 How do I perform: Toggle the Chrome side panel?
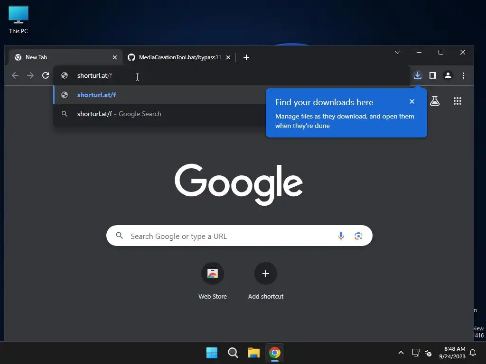[x=433, y=75]
